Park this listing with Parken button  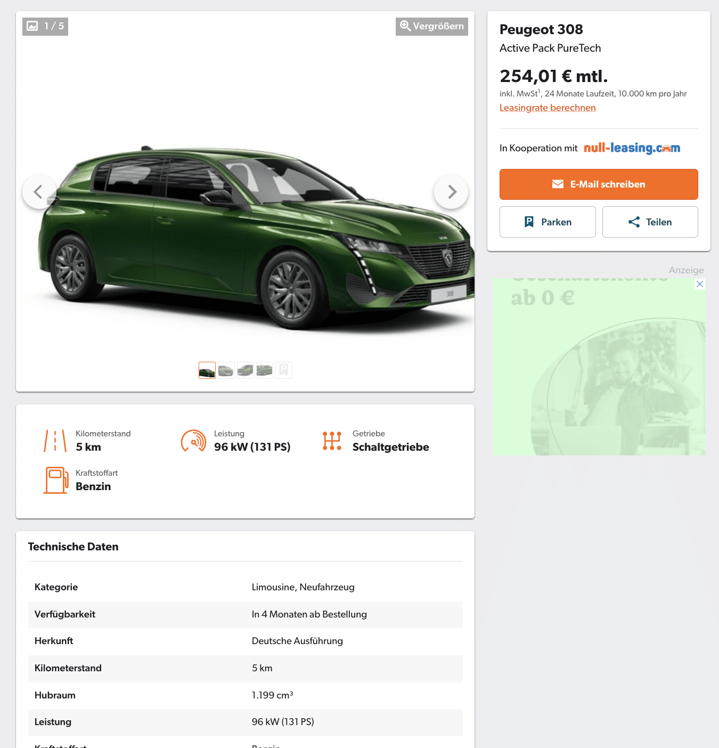[x=548, y=222]
